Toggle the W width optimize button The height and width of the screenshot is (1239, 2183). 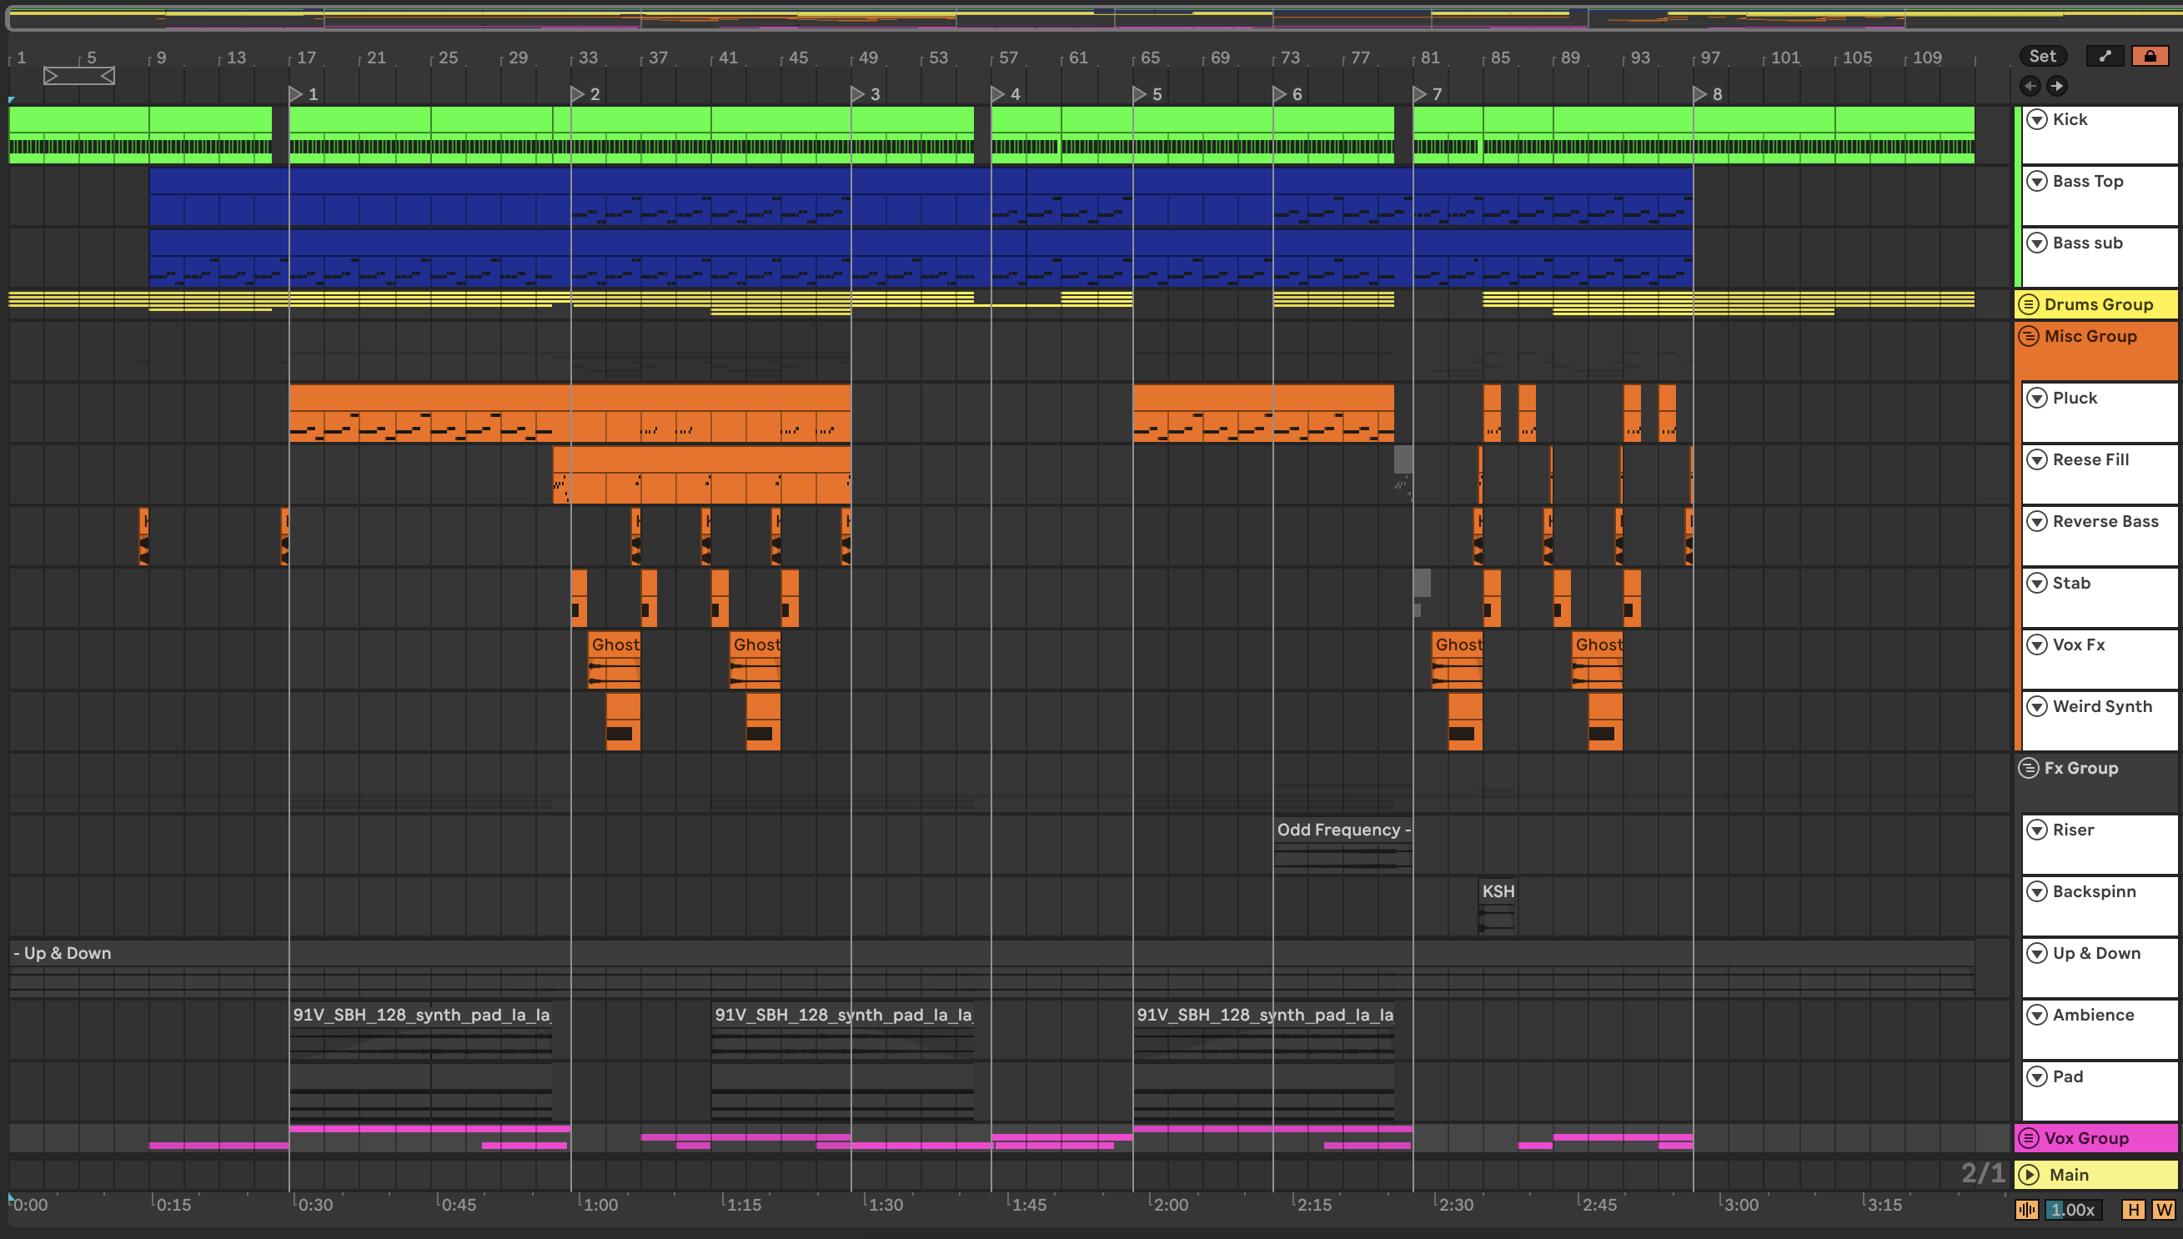[2164, 1209]
